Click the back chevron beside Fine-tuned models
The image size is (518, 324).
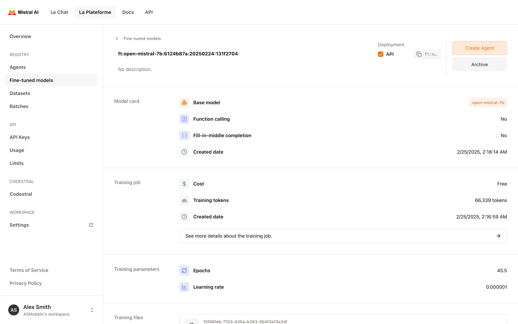[x=117, y=39]
